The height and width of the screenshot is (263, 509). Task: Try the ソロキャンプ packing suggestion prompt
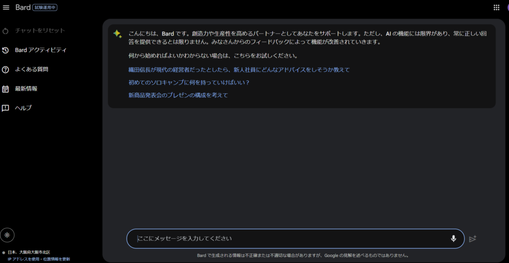point(189,82)
